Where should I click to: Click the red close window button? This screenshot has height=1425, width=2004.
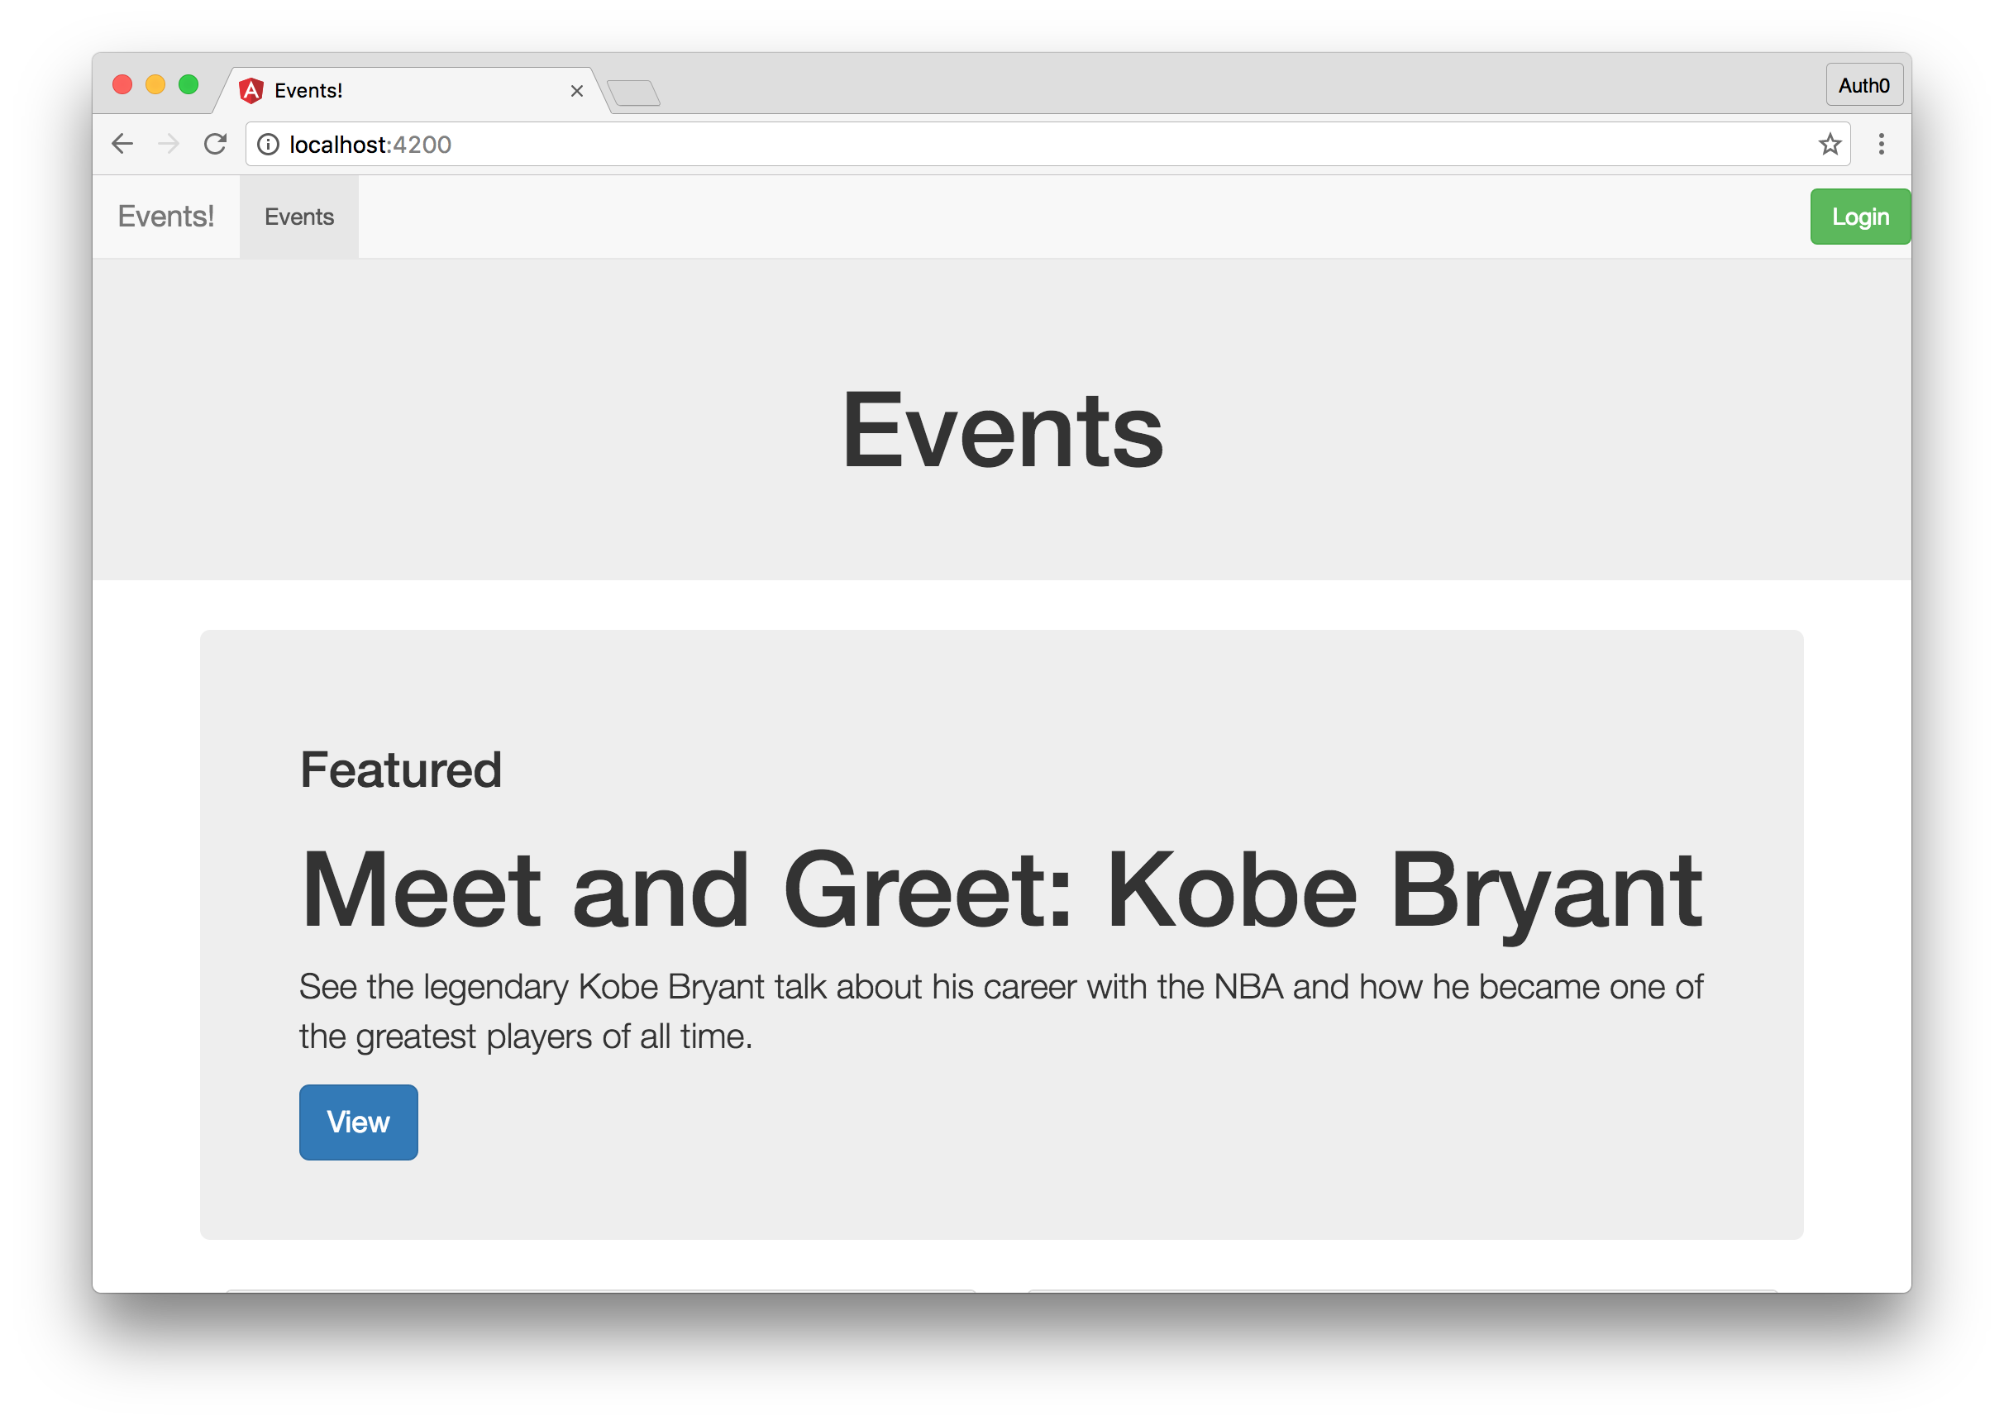click(122, 84)
